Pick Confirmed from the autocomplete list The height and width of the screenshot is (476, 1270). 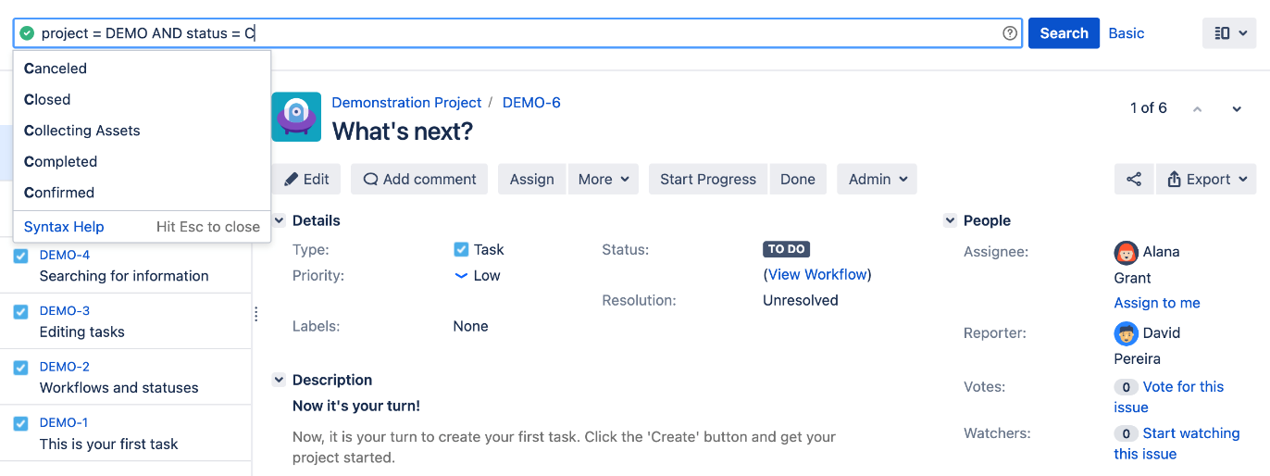click(142, 193)
